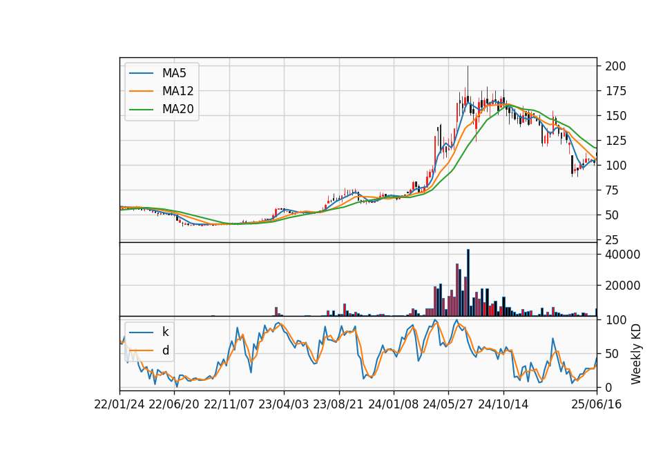The width and height of the screenshot is (663, 476).
Task: Click the Weekly KD axis label
Action: coord(635,355)
